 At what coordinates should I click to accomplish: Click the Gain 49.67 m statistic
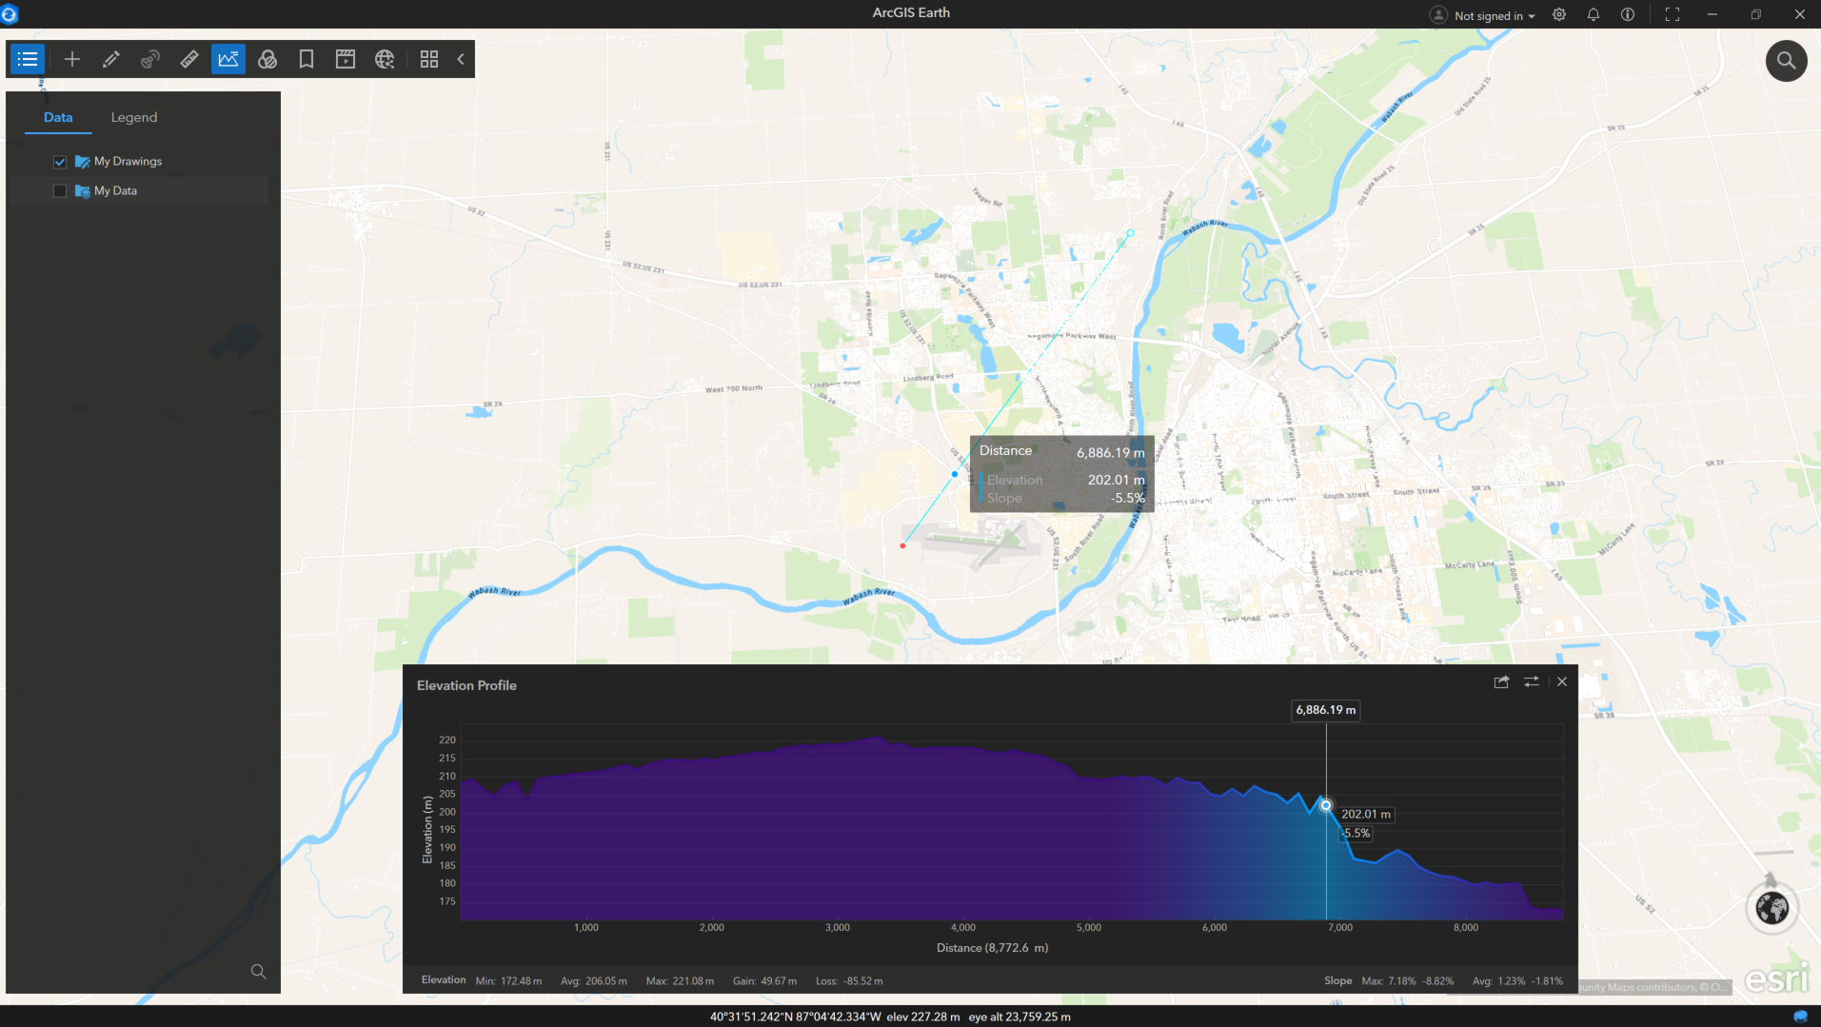point(765,981)
